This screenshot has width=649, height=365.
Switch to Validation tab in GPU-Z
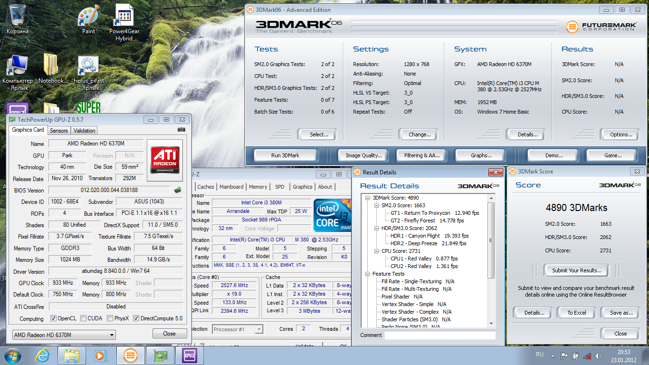click(x=85, y=131)
